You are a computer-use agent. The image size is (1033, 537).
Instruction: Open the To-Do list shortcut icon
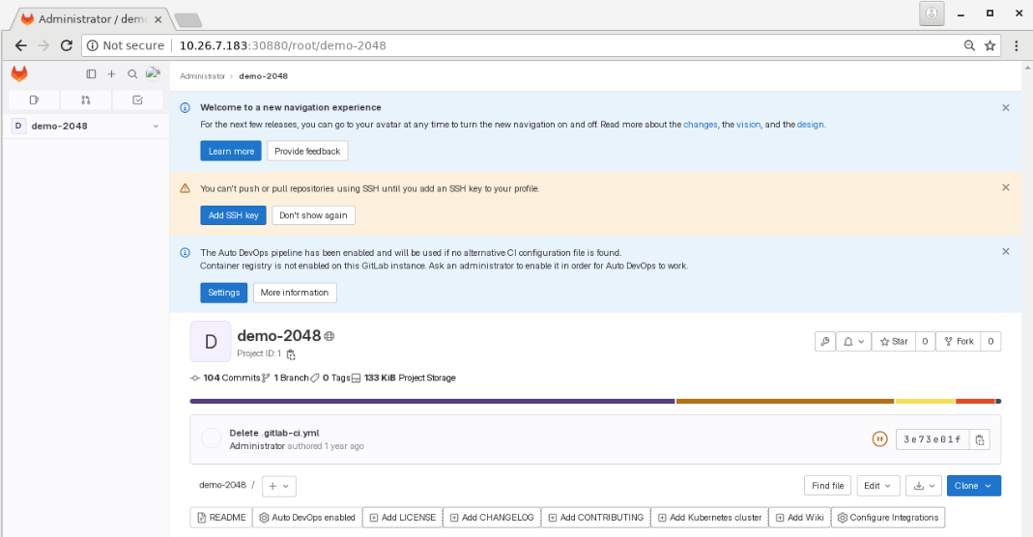[137, 100]
